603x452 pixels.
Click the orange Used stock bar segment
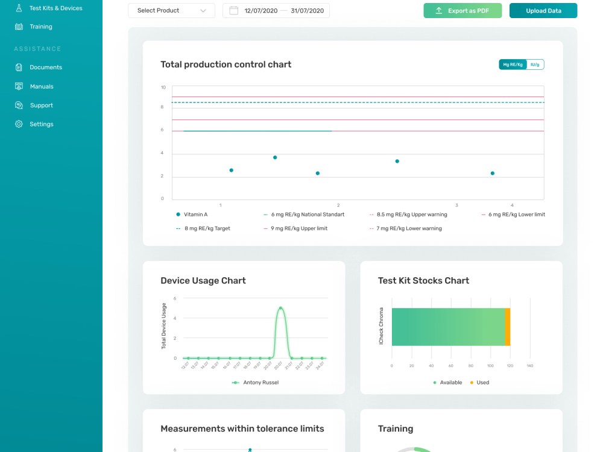click(508, 327)
